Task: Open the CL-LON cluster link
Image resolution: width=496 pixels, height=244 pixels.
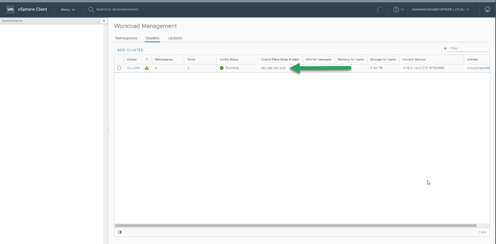Action: (133, 68)
